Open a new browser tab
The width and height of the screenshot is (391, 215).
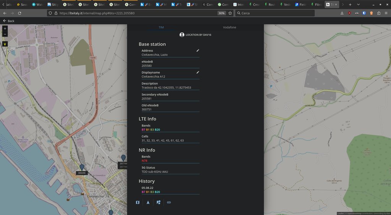coord(350,5)
